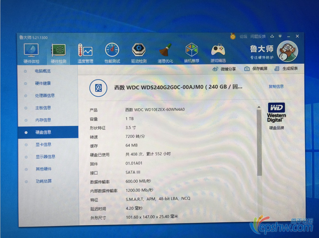Click the transfer rate 600.00 MB/秒
The height and width of the screenshot is (238, 319).
(138, 181)
